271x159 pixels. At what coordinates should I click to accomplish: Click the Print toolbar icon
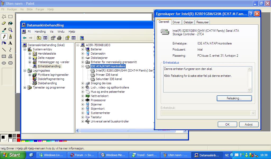59,38
